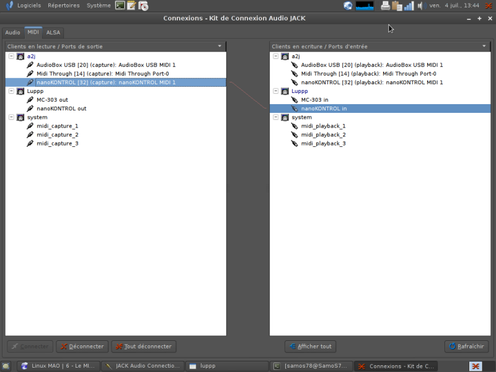This screenshot has height=372, width=496.
Task: Switch to samos78 terminal taskbar entry
Action: (312, 366)
